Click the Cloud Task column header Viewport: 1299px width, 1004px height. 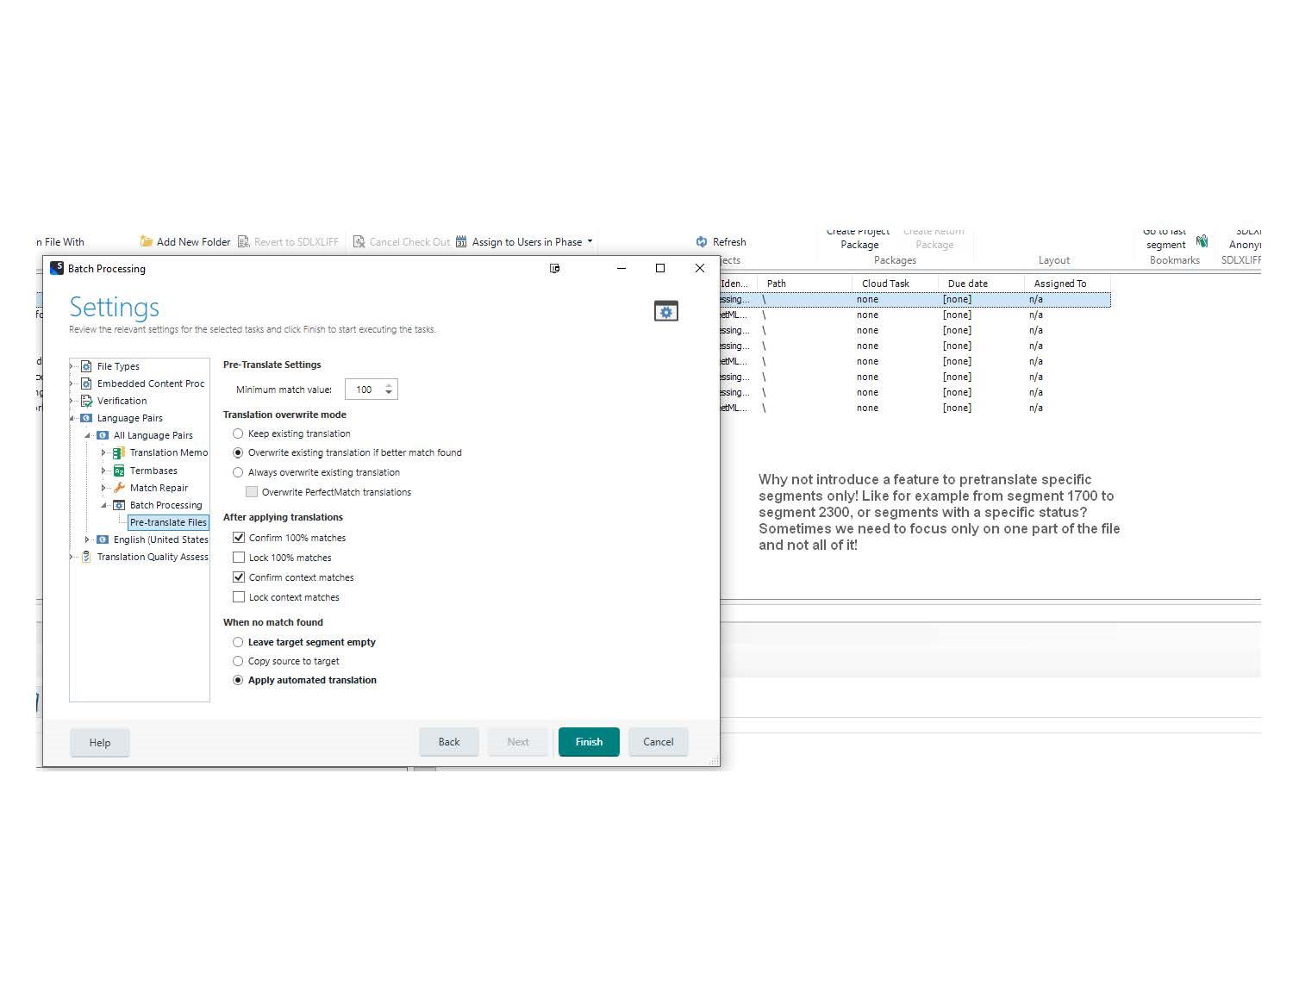895,284
